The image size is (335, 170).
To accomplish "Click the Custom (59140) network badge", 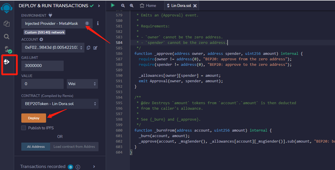I will (x=44, y=32).
